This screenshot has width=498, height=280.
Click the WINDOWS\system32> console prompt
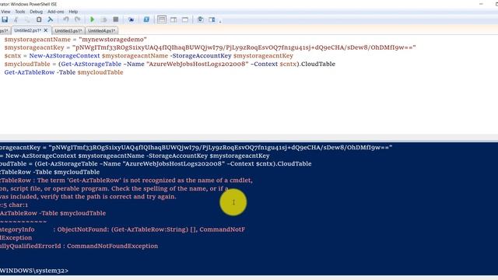point(34,271)
